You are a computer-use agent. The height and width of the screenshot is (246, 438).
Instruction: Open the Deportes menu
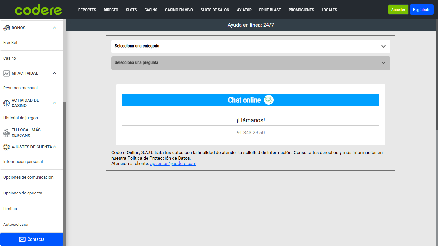tap(87, 10)
